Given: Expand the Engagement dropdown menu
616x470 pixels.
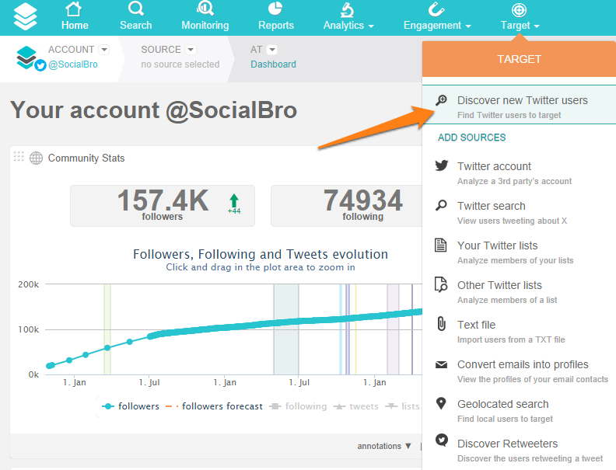Looking at the screenshot, I should 437,16.
